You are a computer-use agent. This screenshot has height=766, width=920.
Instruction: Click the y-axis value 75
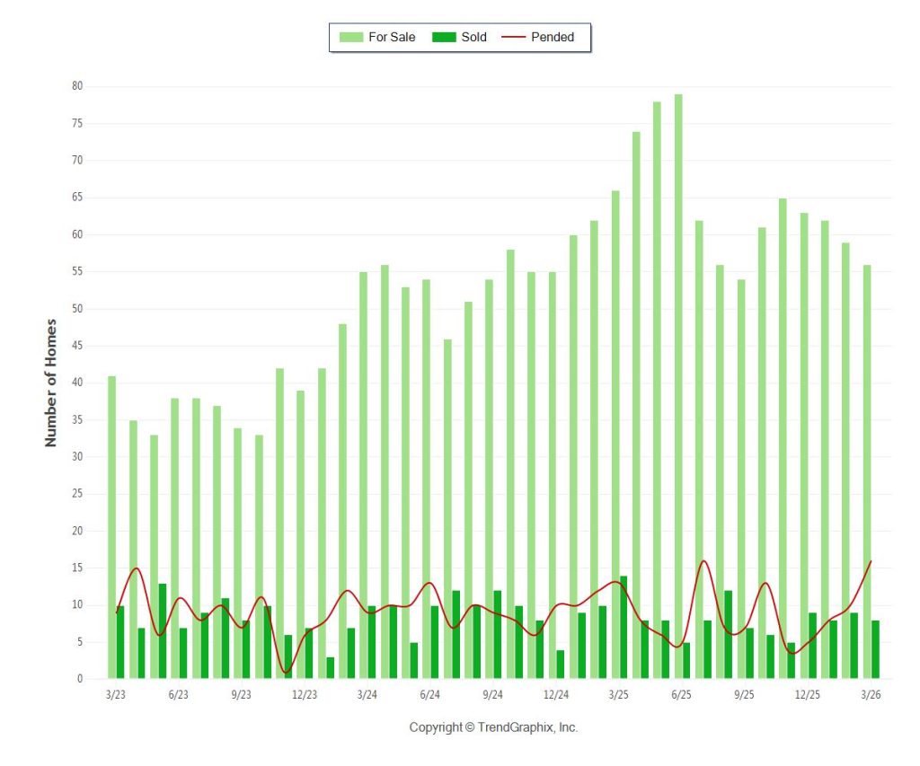click(x=77, y=123)
